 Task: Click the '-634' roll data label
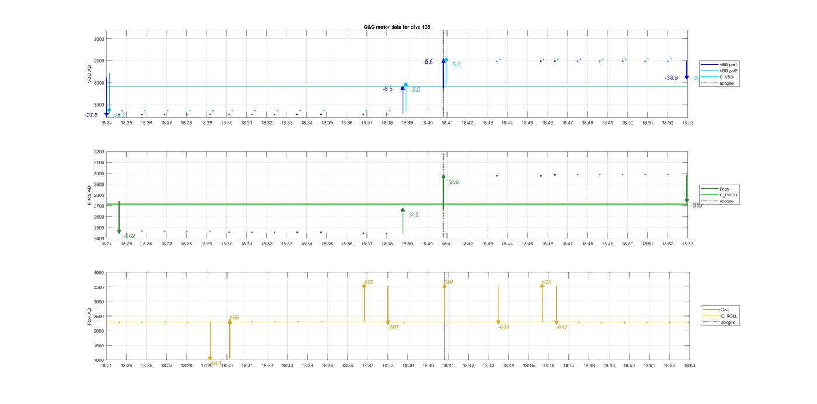pyautogui.click(x=504, y=328)
